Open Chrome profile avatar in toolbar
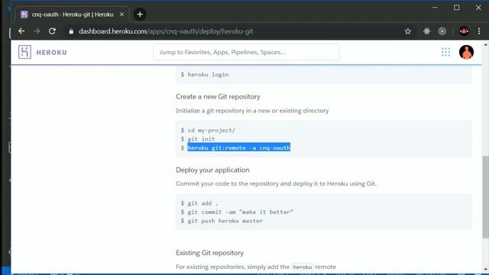489x275 pixels. (x=464, y=31)
